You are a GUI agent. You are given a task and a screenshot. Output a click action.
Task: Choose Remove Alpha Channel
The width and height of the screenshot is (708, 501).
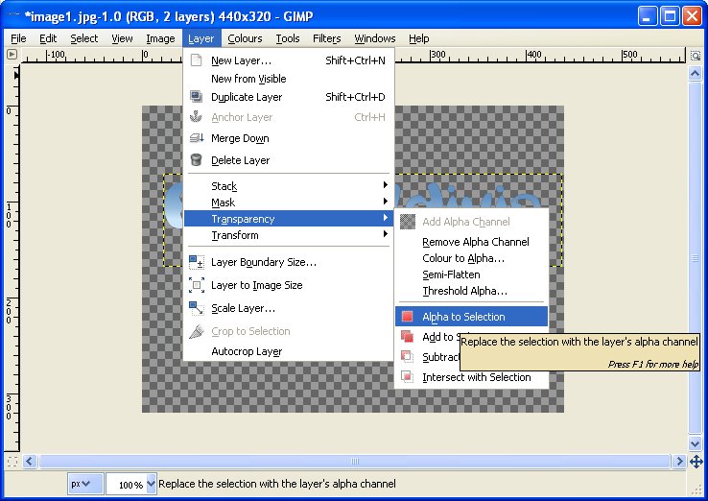coord(471,242)
